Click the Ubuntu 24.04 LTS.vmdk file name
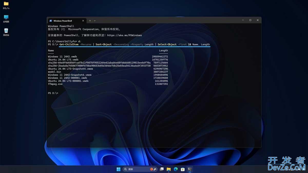308x173 pixels. tap(63, 60)
